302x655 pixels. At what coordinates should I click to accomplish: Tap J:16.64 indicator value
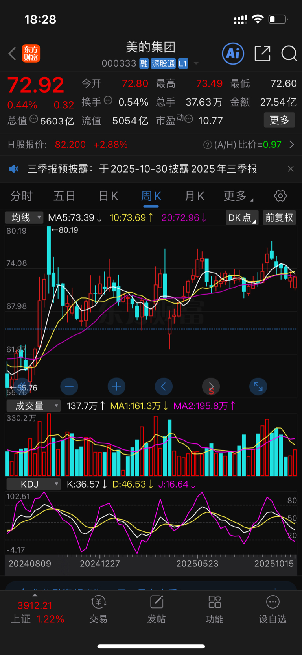coord(177,484)
